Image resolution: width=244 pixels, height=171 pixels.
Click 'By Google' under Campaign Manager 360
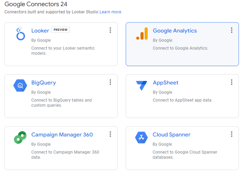pos(41,144)
